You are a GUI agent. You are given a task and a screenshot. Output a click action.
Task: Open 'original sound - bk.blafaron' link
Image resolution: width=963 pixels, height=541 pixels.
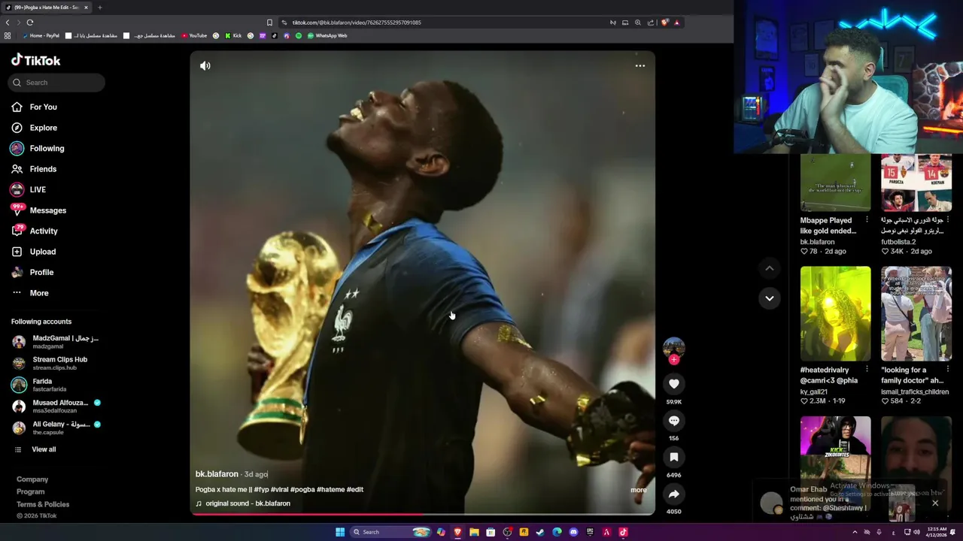click(248, 503)
